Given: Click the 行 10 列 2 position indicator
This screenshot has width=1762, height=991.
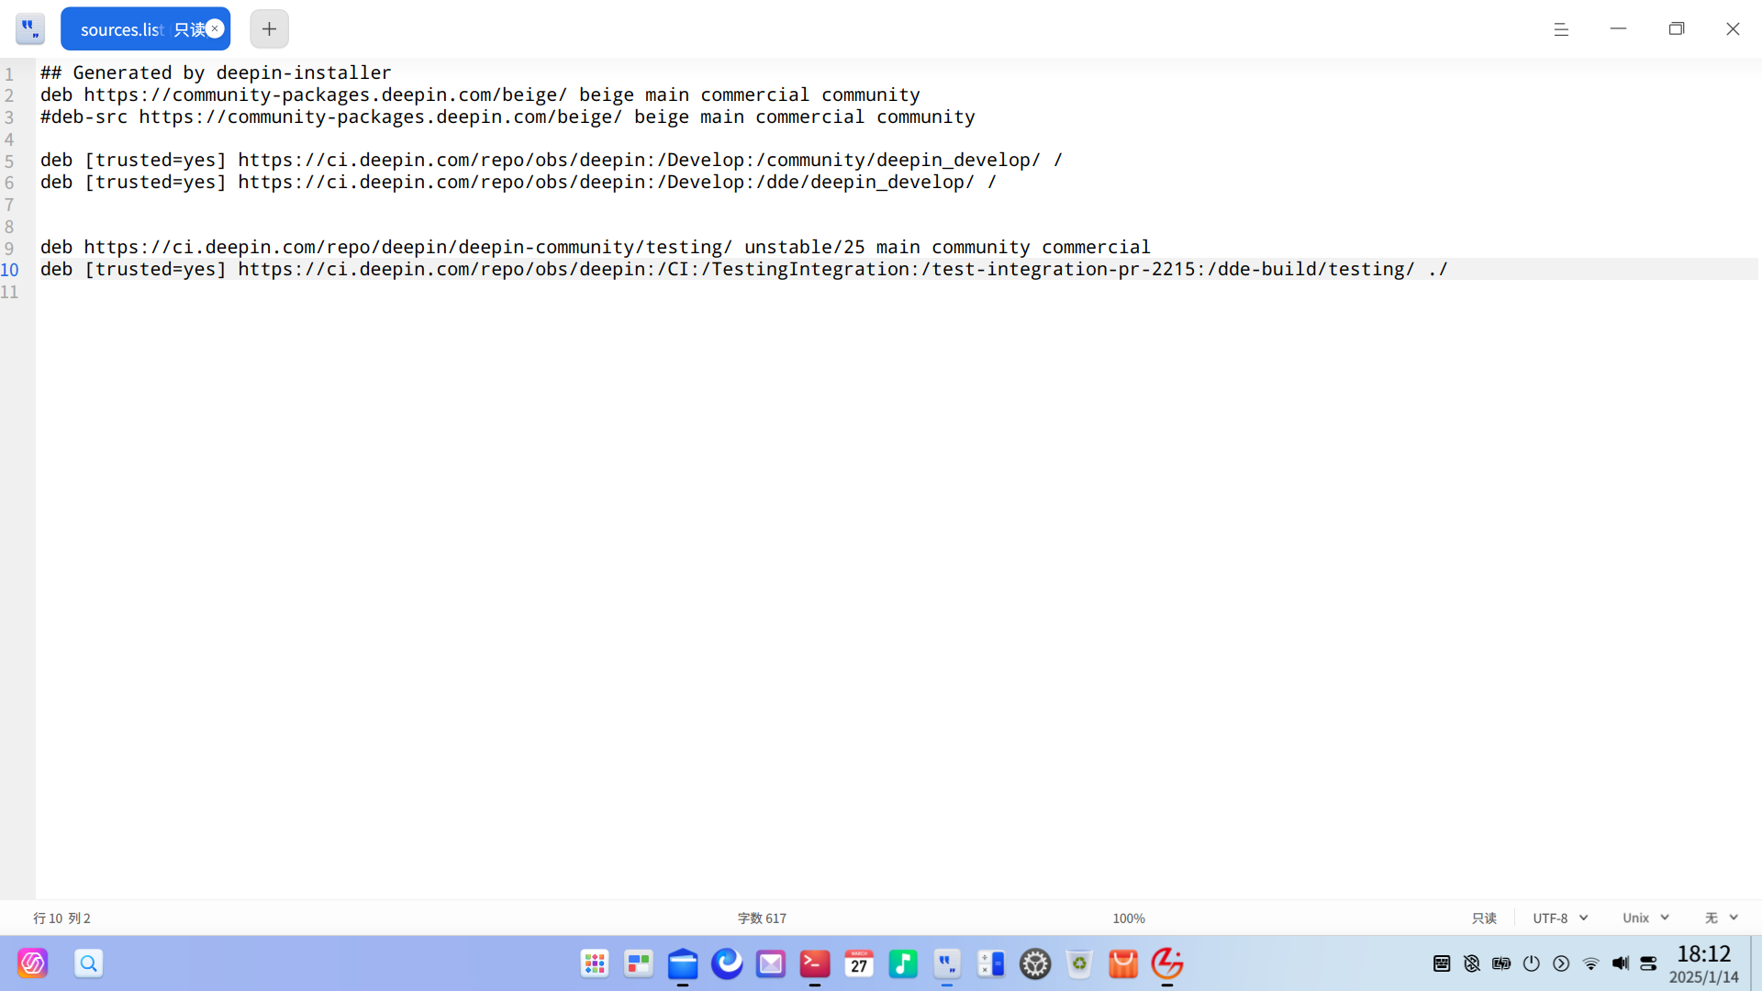Looking at the screenshot, I should tap(61, 918).
